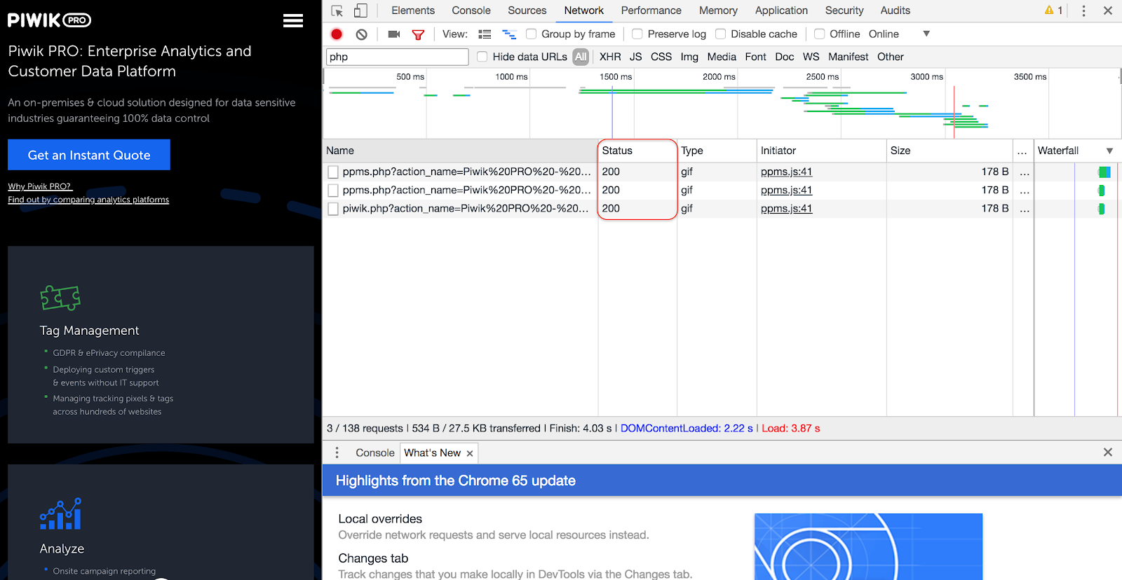Screen dimensions: 1122x580
Task: Sort by the Status column header
Action: pos(637,151)
